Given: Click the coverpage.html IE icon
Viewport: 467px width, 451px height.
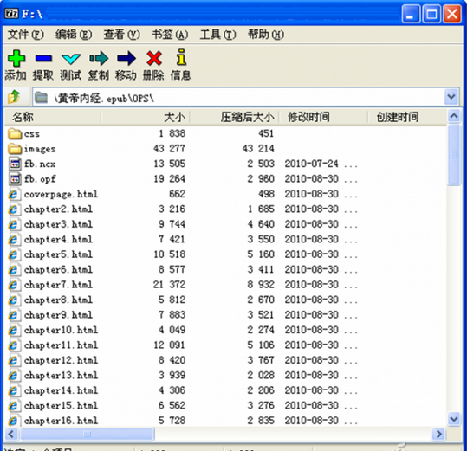Looking at the screenshot, I should 14,194.
